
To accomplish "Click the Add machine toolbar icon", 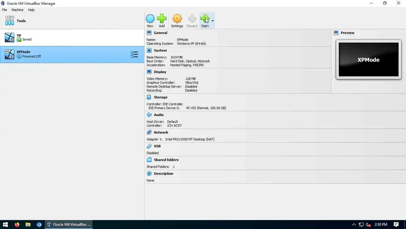I will (x=162, y=19).
